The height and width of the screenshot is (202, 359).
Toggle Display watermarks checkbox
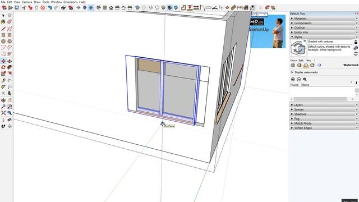292,72
